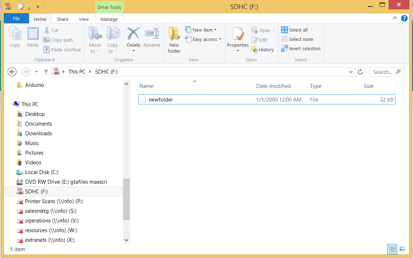Viewport: 413px width, 258px height.
Task: Click the back navigation arrow
Action: click(x=12, y=72)
